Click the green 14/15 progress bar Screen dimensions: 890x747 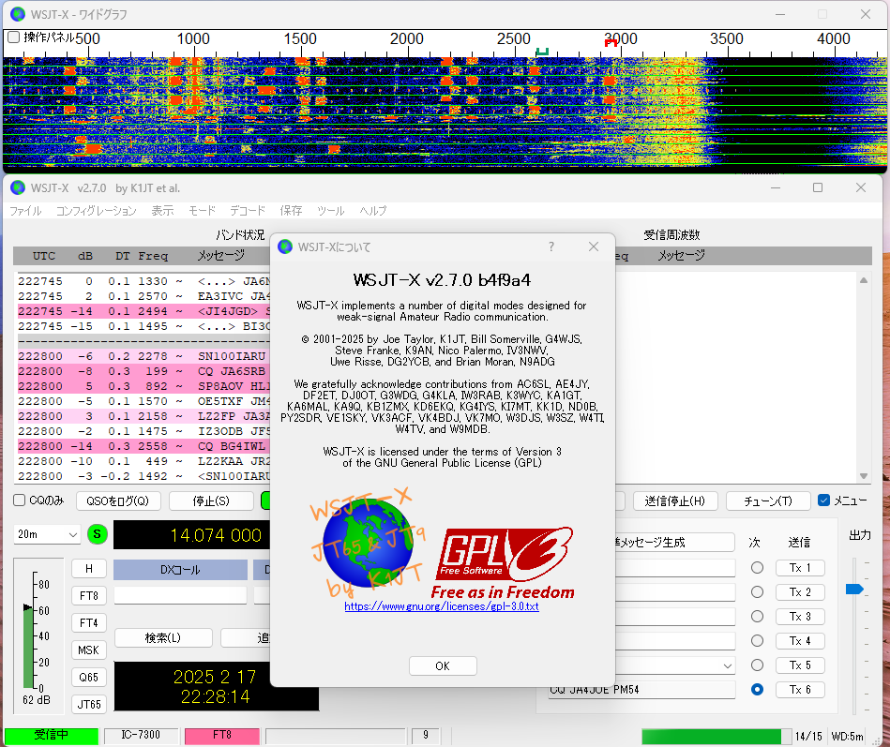(x=717, y=737)
